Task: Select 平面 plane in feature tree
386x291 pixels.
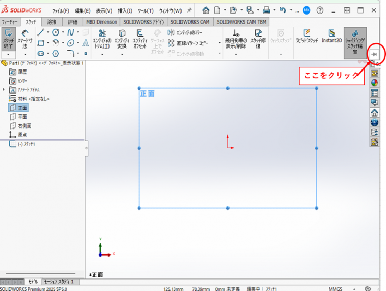Action: 22,117
